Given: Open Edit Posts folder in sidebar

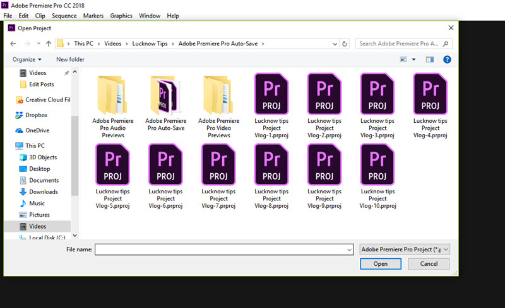Looking at the screenshot, I should [37, 84].
